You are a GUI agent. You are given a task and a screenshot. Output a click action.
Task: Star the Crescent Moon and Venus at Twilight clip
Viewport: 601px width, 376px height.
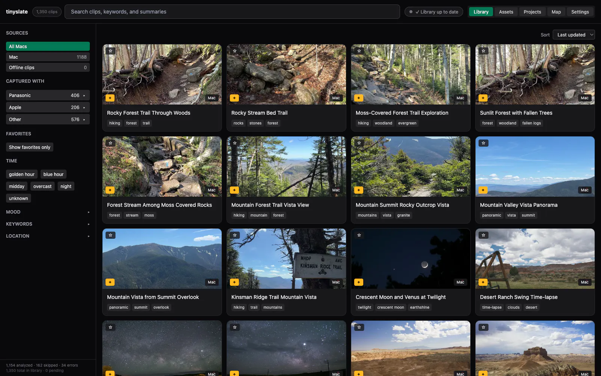(359, 235)
